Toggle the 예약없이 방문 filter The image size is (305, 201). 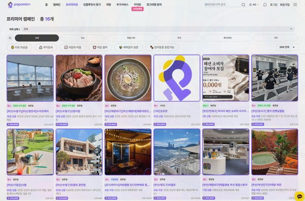tap(128, 47)
